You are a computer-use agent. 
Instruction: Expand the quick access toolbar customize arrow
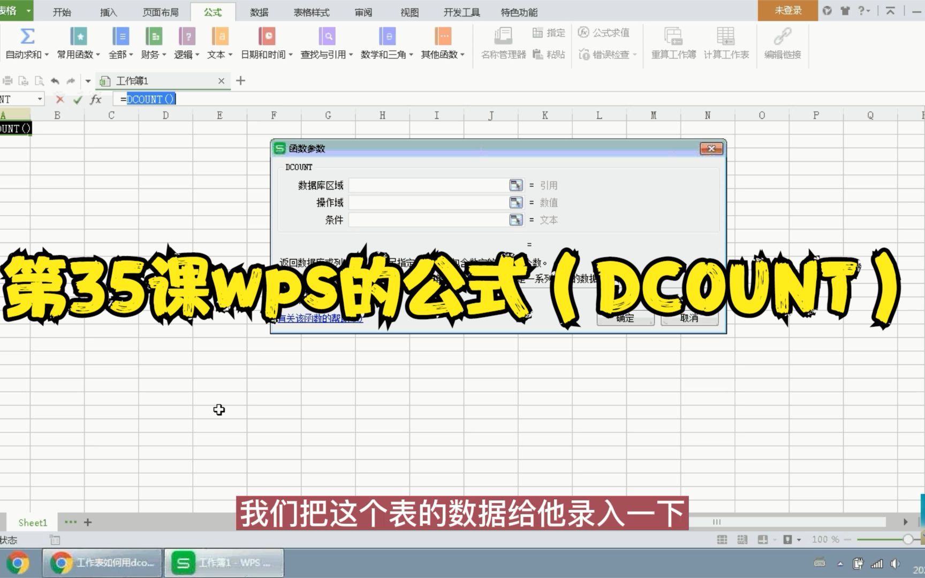[88, 81]
